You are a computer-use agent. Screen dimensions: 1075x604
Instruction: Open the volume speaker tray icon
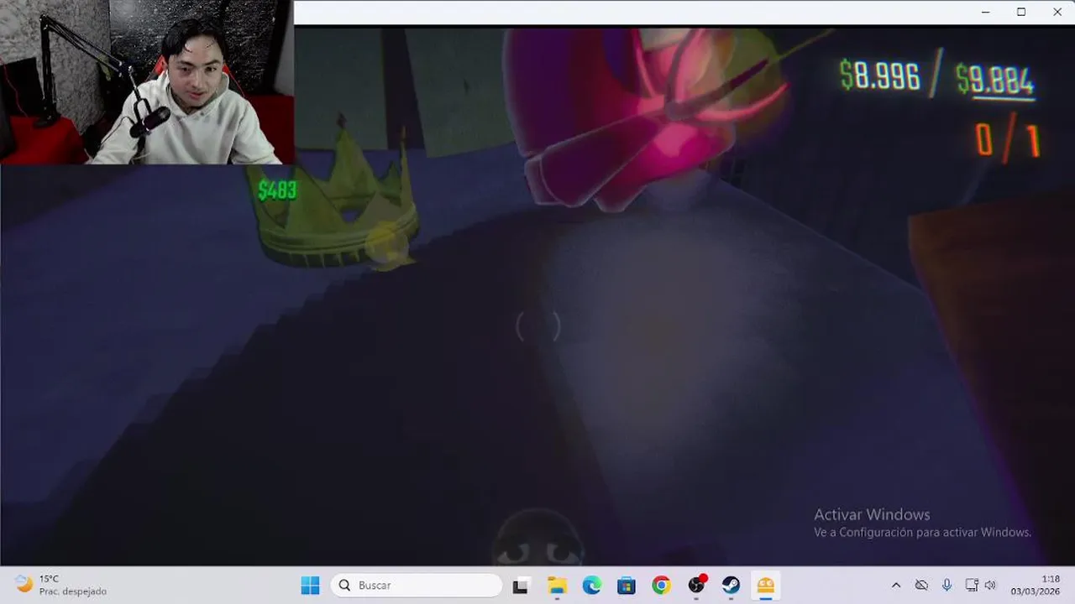click(990, 585)
